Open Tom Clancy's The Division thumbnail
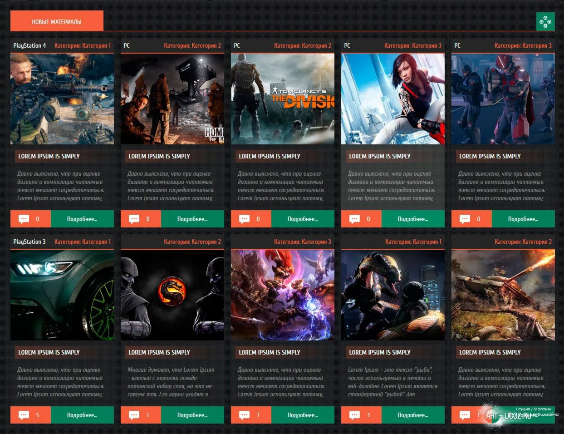Image resolution: width=564 pixels, height=434 pixels. [283, 99]
